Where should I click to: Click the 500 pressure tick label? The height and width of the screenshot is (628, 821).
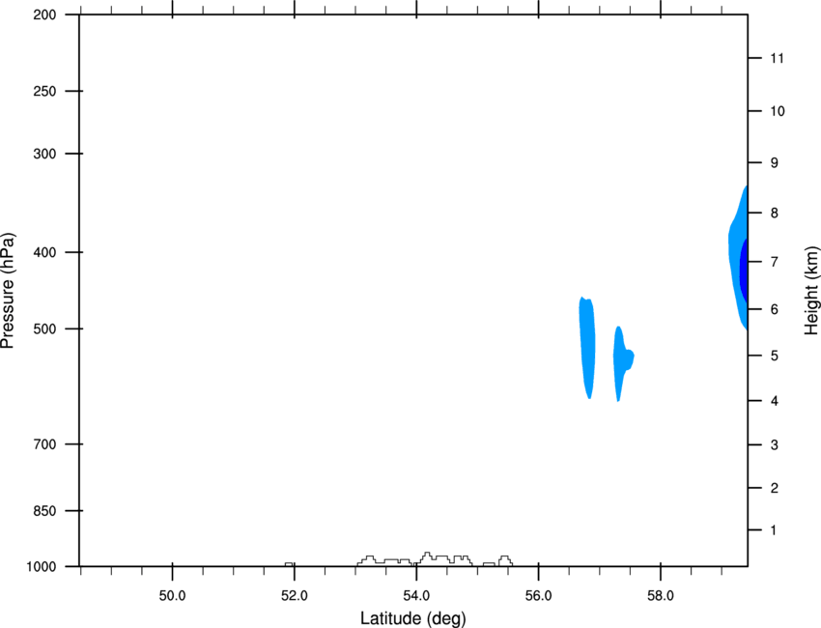(44, 328)
